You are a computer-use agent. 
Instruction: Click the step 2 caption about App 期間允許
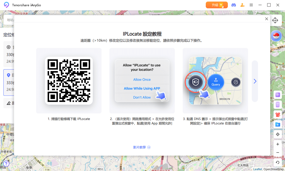pos(142,121)
